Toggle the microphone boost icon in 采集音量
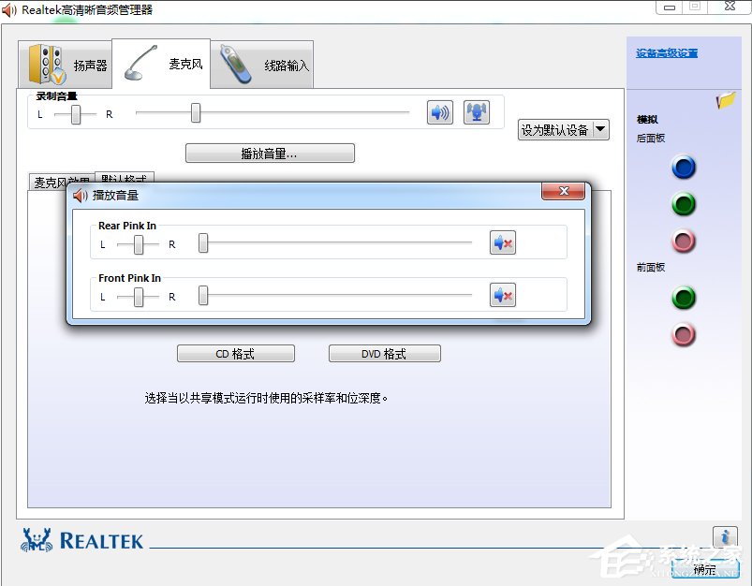 (x=477, y=111)
